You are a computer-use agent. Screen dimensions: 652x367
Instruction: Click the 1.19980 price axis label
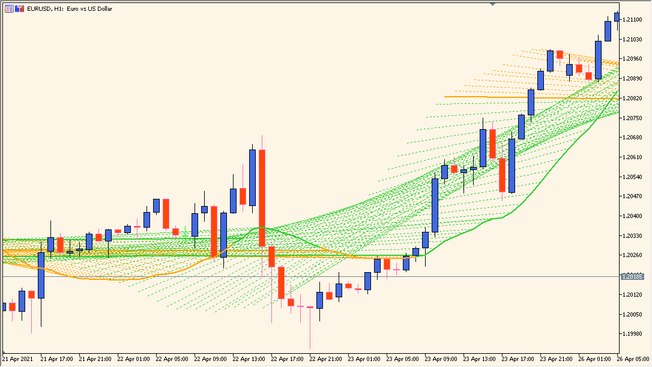(x=635, y=334)
